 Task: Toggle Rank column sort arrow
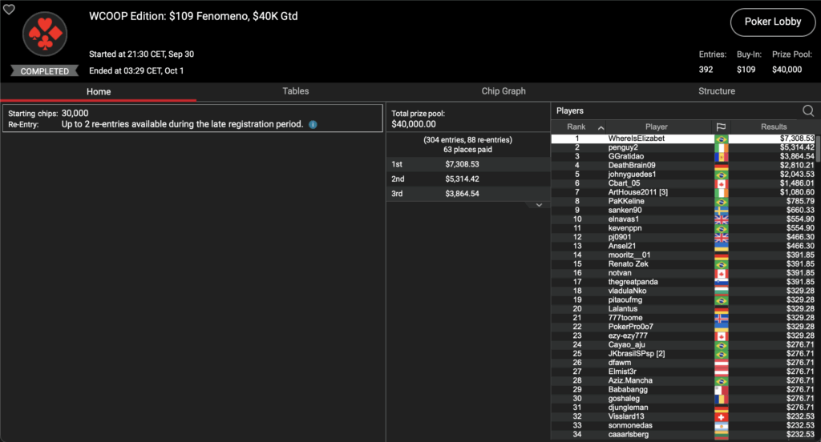(x=601, y=127)
